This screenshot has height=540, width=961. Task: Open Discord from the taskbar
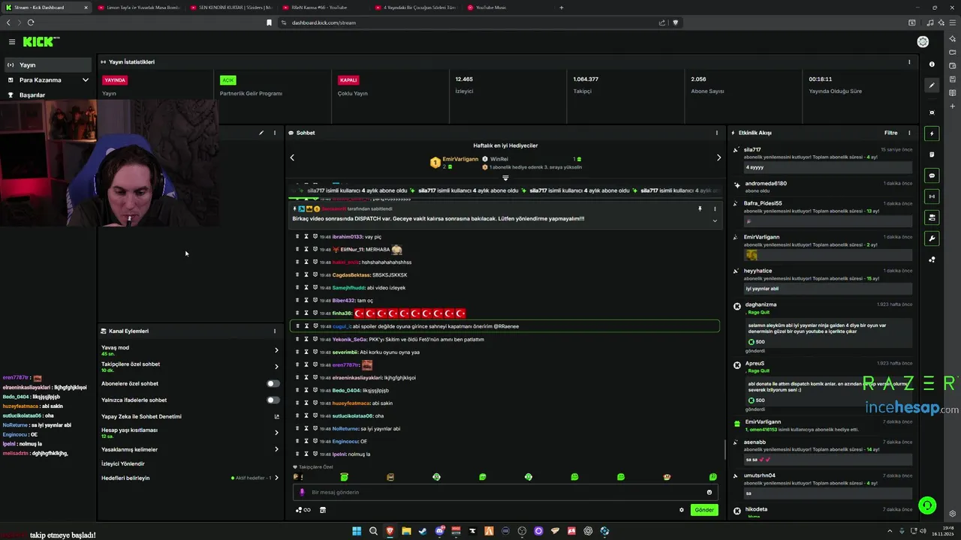(x=439, y=531)
